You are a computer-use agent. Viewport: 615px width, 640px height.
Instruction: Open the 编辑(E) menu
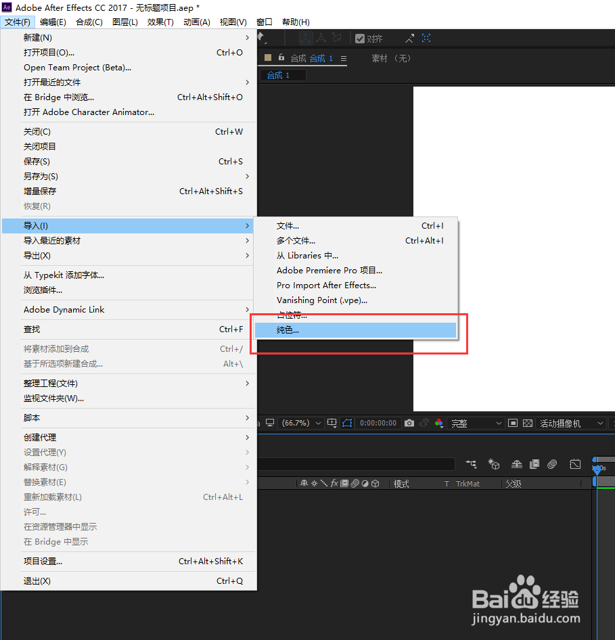[x=53, y=22]
